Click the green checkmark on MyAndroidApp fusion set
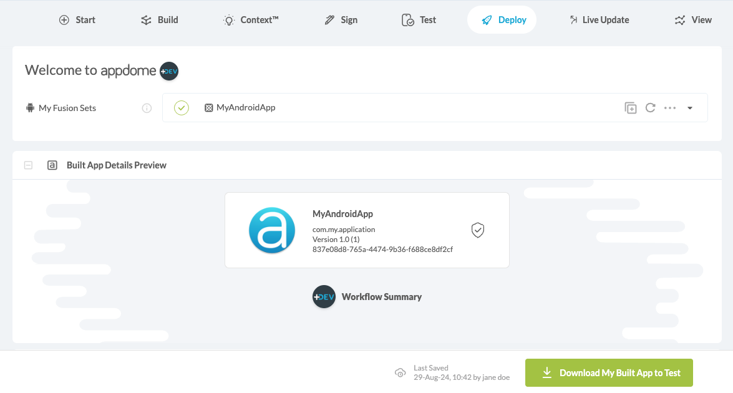This screenshot has width=733, height=393. [x=182, y=108]
